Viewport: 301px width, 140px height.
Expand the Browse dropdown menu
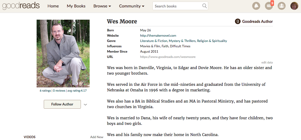click(x=102, y=6)
